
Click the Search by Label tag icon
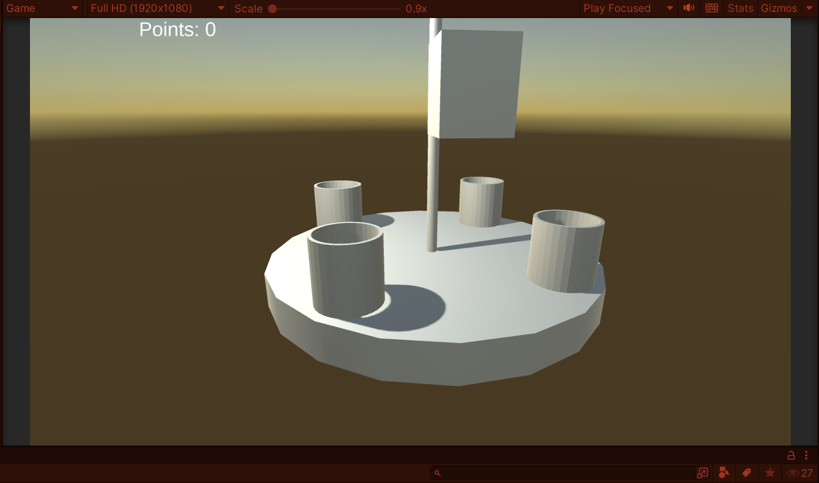746,473
